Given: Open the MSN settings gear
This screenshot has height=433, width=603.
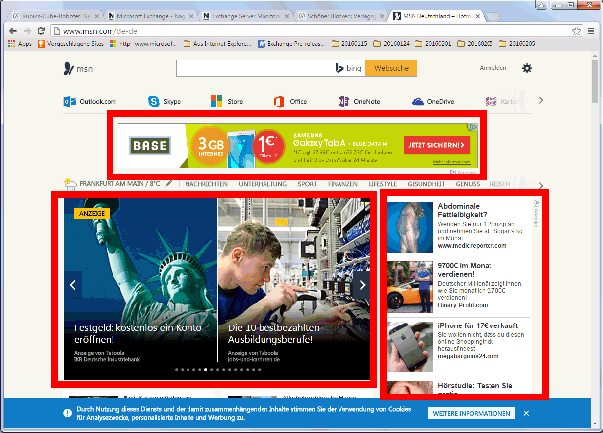Looking at the screenshot, I should click(x=527, y=68).
